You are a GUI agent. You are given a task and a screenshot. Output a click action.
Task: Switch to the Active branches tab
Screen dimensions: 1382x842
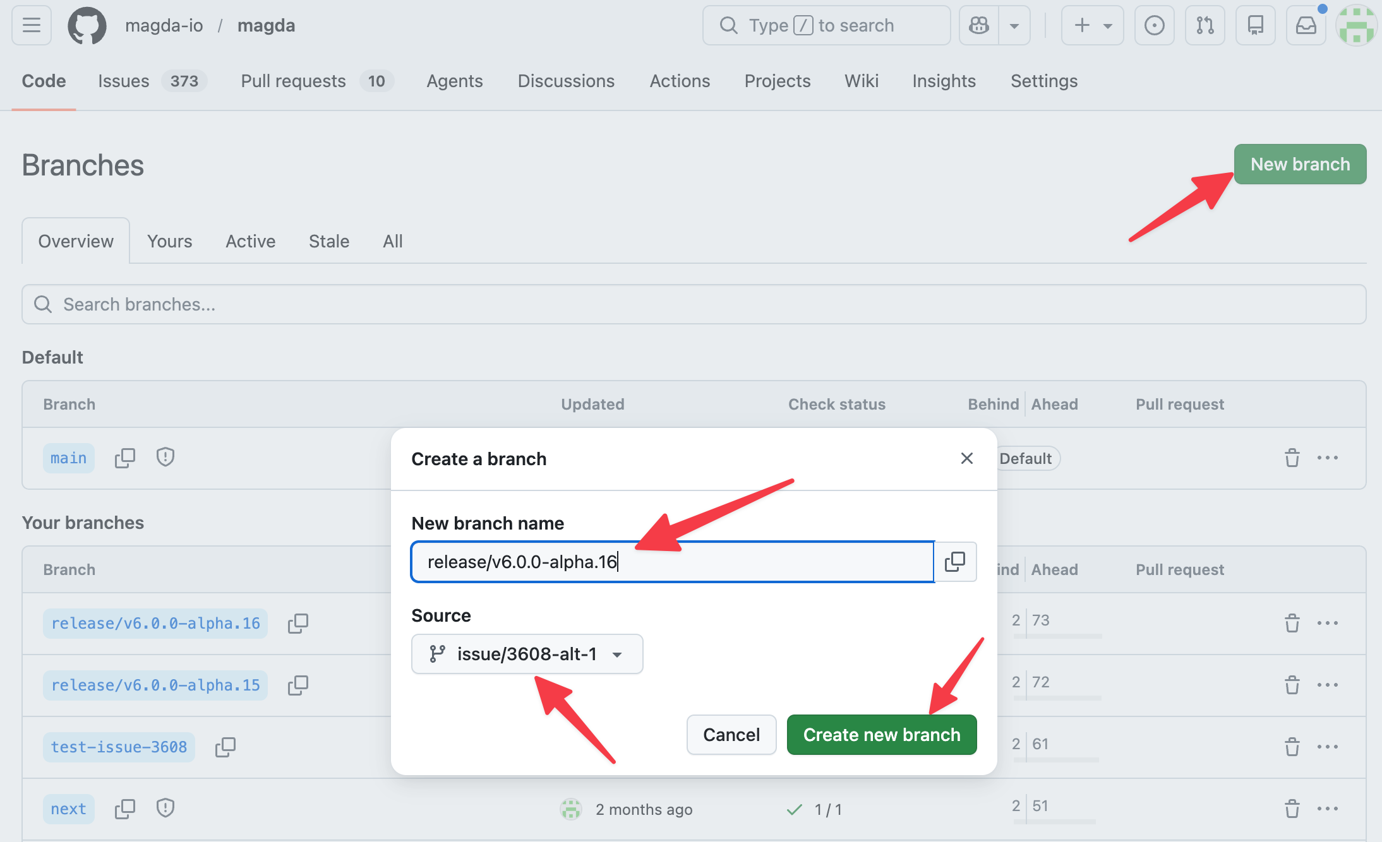pos(251,241)
